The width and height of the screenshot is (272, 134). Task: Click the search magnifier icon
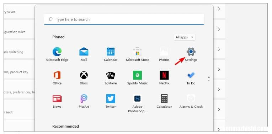[x=50, y=19]
